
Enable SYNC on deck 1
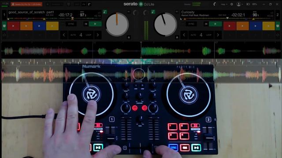tap(71, 24)
